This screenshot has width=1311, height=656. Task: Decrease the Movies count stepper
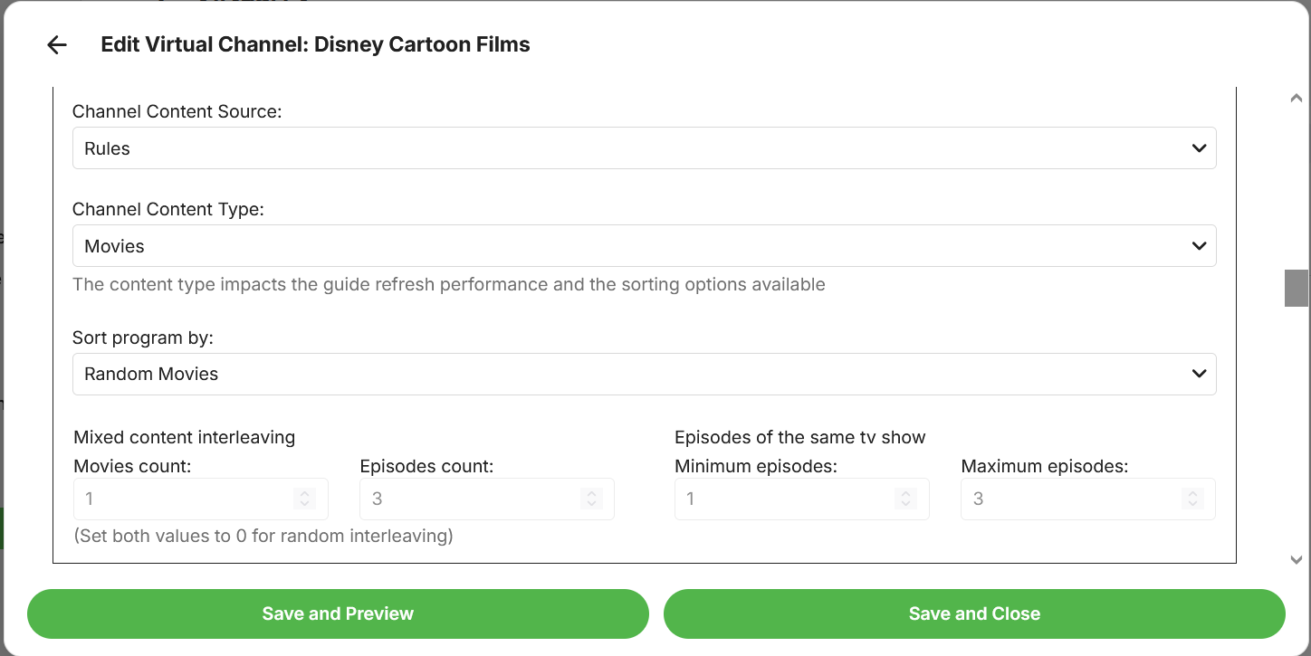(305, 503)
